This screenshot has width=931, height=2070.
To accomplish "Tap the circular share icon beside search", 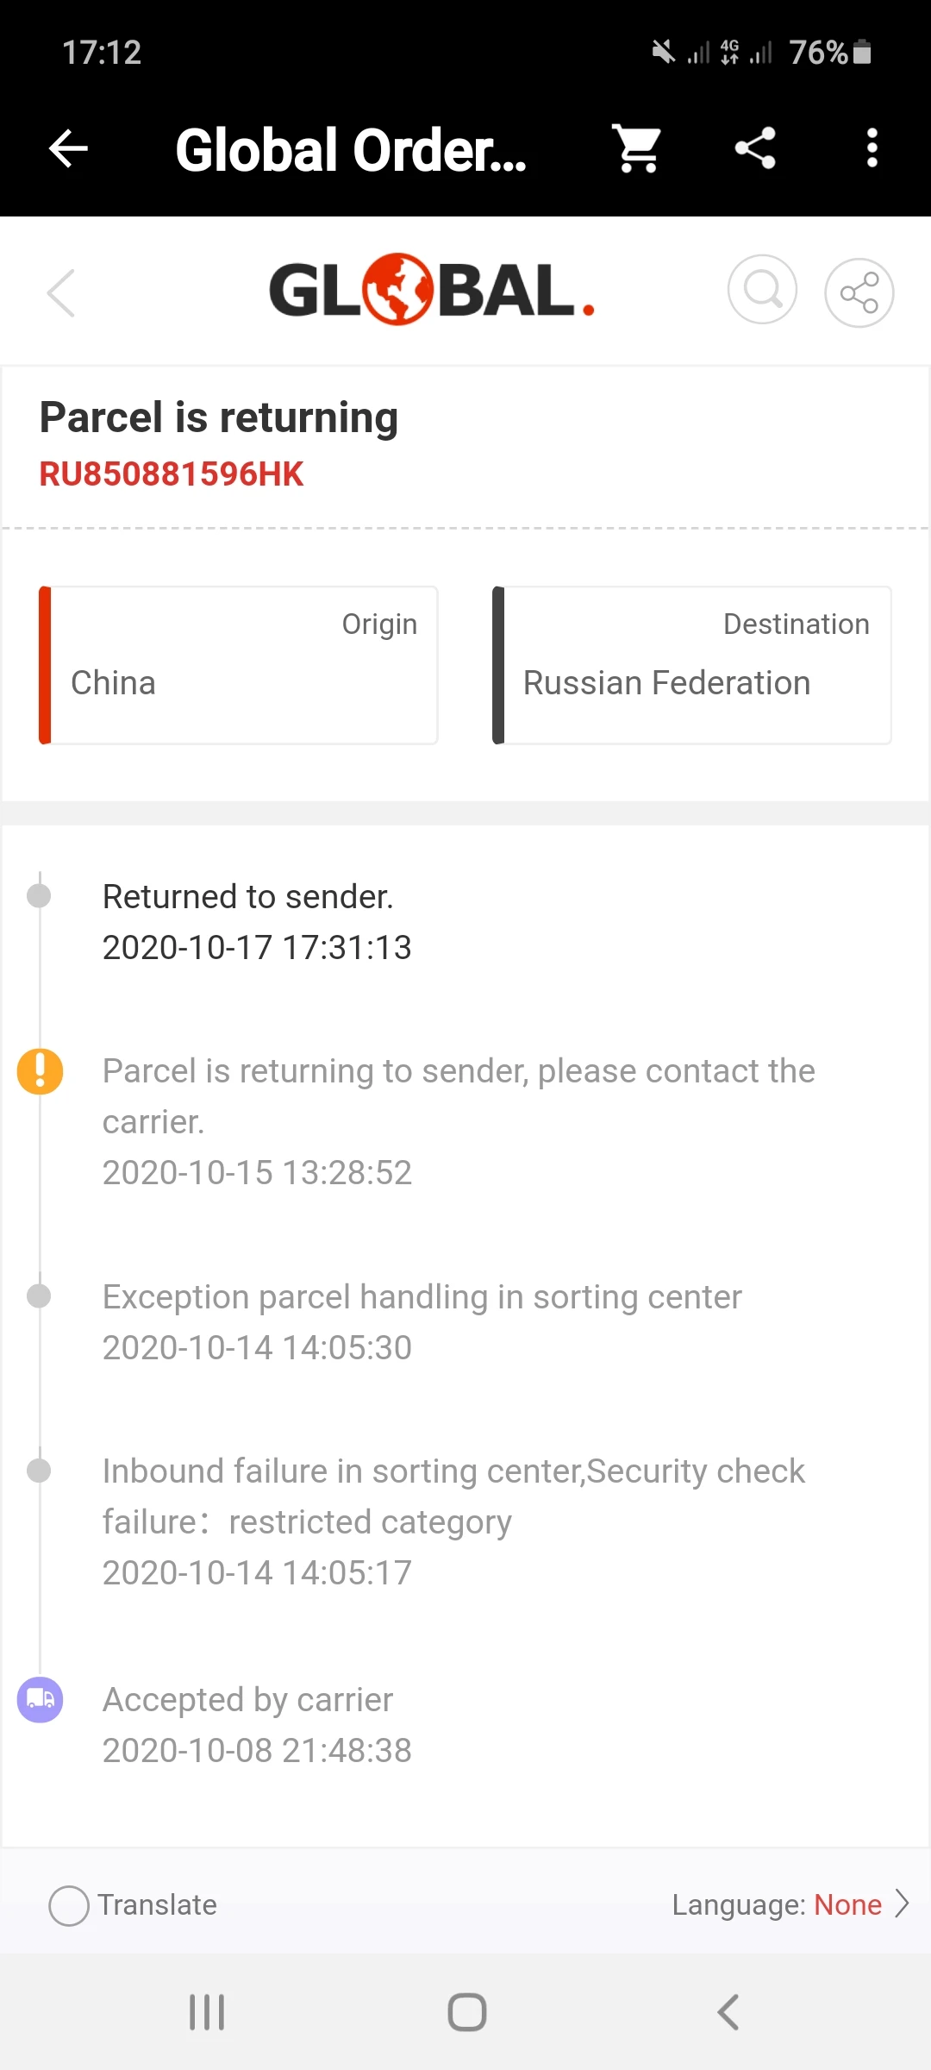I will (859, 292).
